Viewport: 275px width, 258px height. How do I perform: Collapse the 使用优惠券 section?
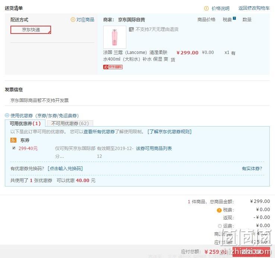tap(7, 115)
